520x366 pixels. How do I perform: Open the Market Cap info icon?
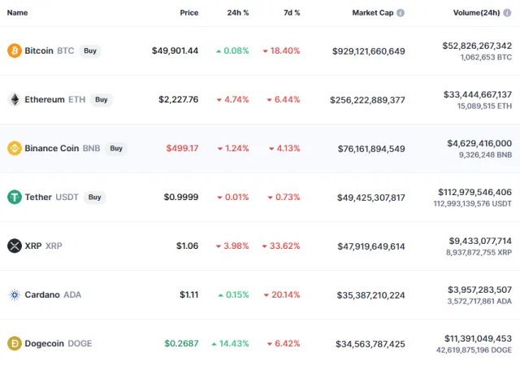point(401,13)
